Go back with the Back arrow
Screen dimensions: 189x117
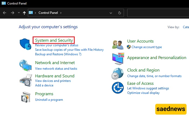(5, 13)
